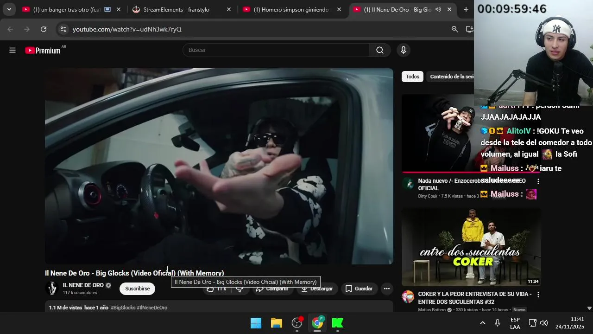The height and width of the screenshot is (334, 593).
Task: Start voice search with microphone icon
Action: tap(404, 50)
